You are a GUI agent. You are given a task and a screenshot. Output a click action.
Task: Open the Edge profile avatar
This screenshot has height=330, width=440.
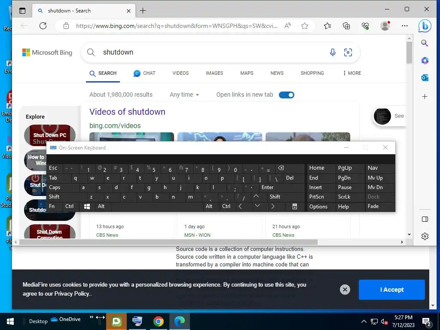385,26
